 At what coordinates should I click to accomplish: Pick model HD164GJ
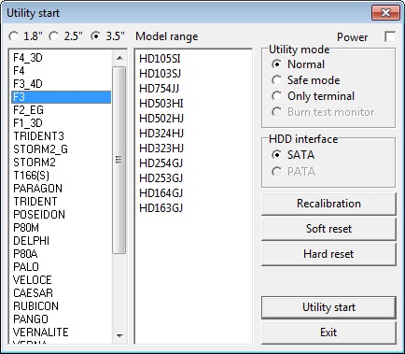161,193
